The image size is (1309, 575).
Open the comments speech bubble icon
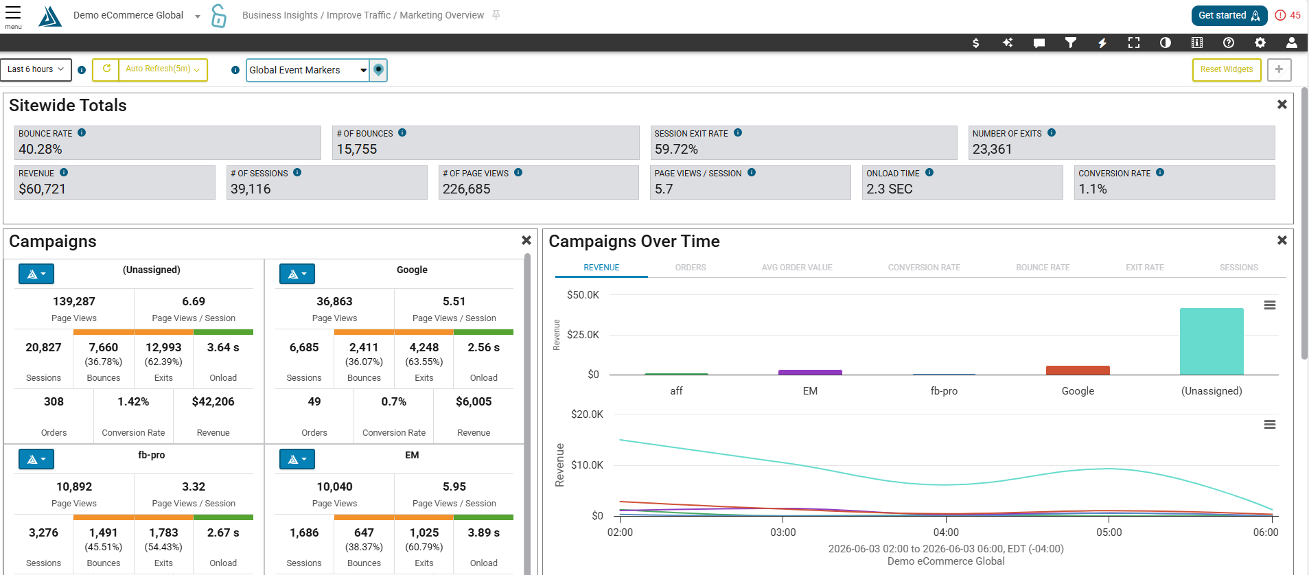coord(1039,43)
